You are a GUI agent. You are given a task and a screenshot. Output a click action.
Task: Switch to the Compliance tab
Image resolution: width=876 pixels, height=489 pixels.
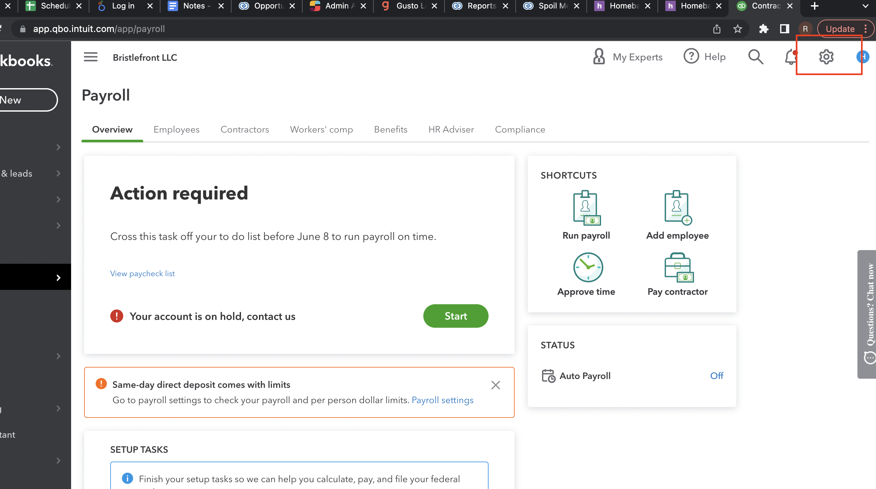(x=520, y=130)
